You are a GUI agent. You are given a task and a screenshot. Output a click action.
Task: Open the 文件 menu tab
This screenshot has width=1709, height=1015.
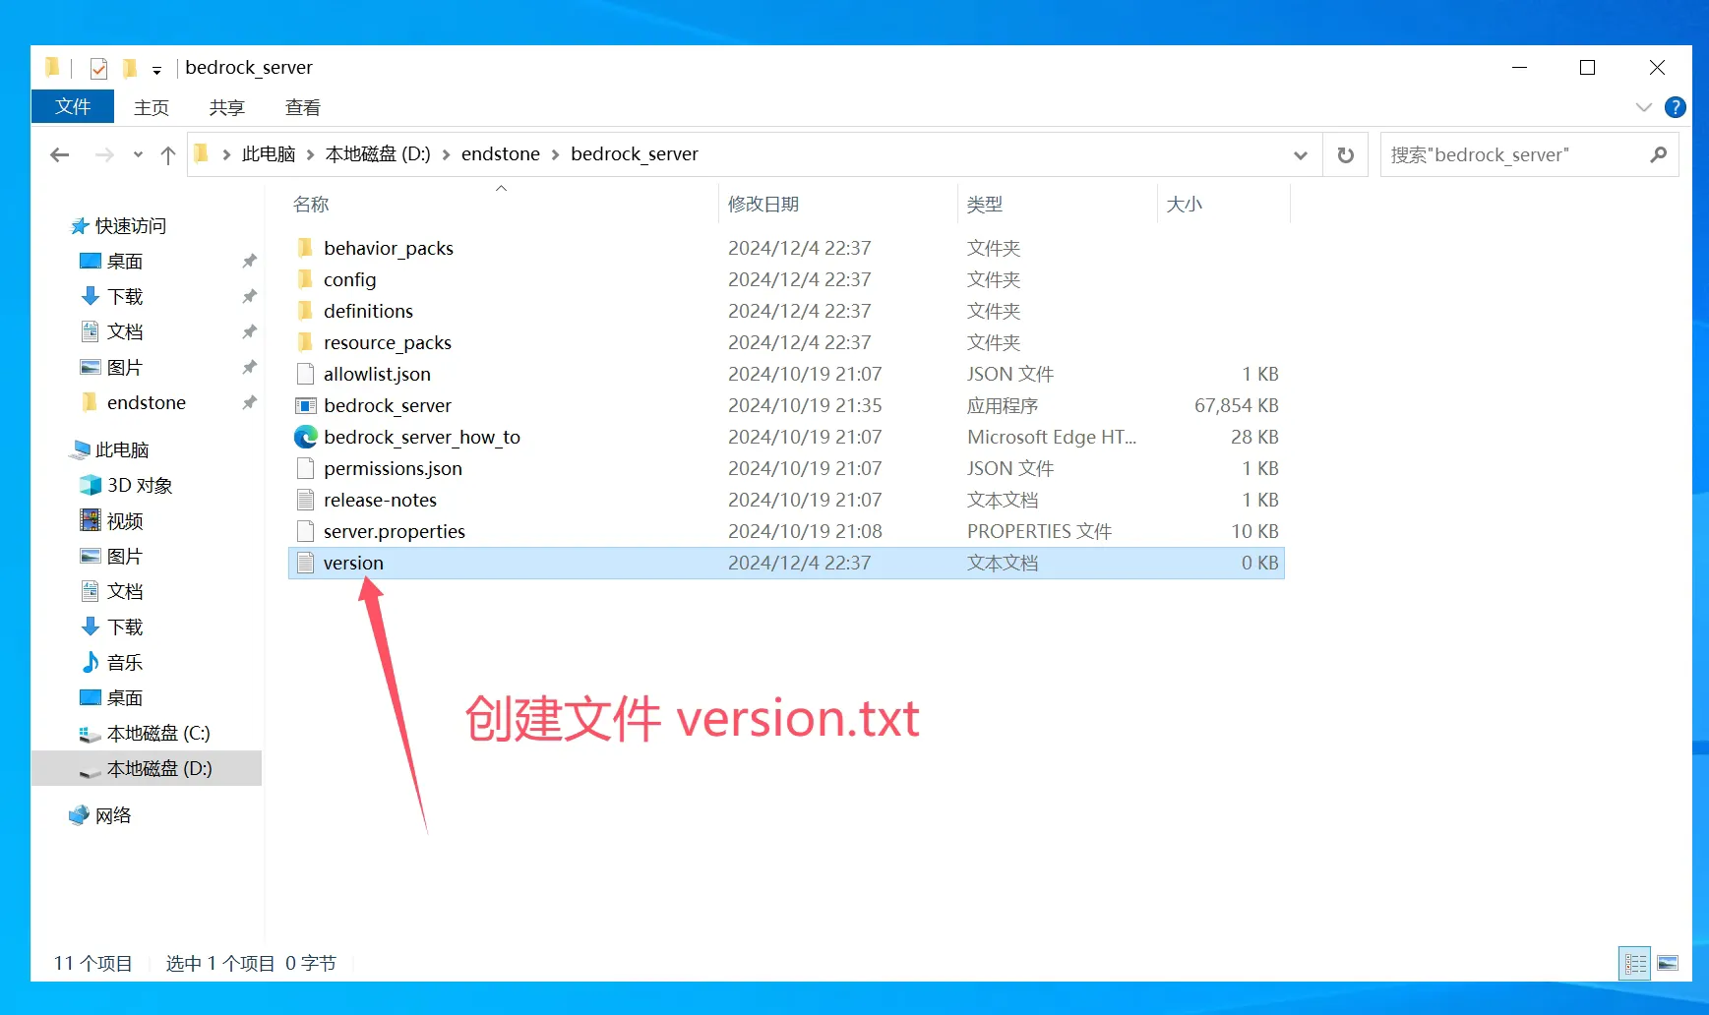tap(73, 107)
